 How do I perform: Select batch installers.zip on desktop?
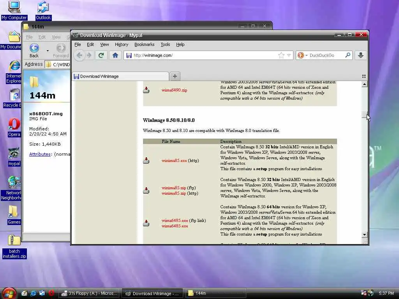click(14, 246)
